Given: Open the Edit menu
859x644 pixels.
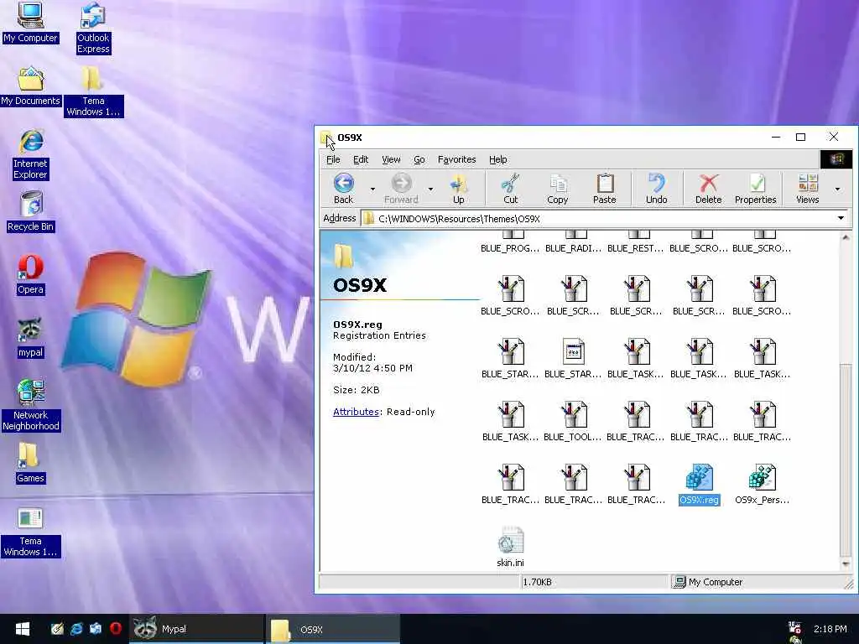Looking at the screenshot, I should coord(361,159).
